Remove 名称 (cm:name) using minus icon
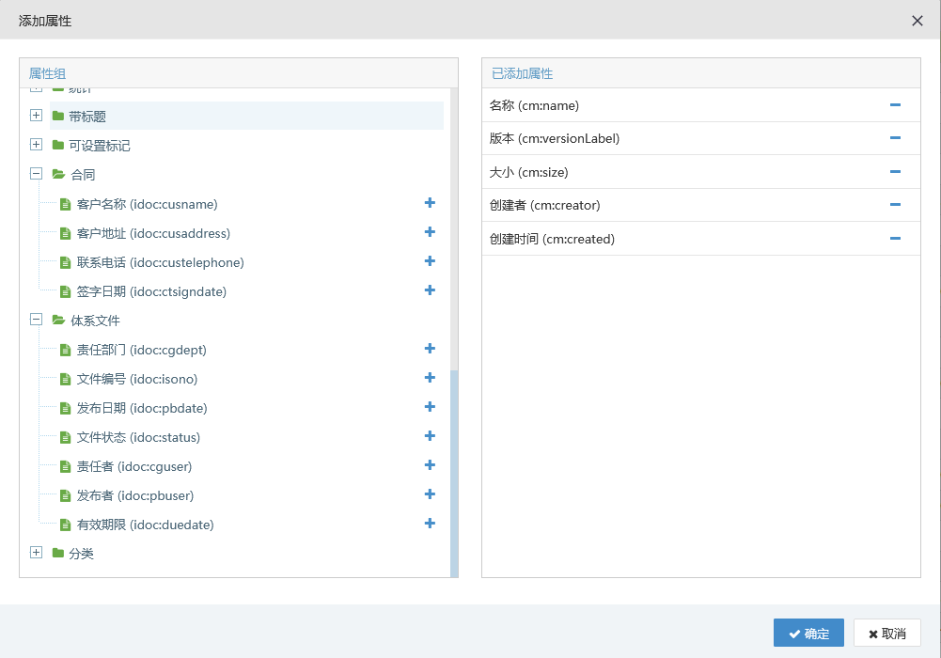The width and height of the screenshot is (941, 658). click(x=895, y=105)
